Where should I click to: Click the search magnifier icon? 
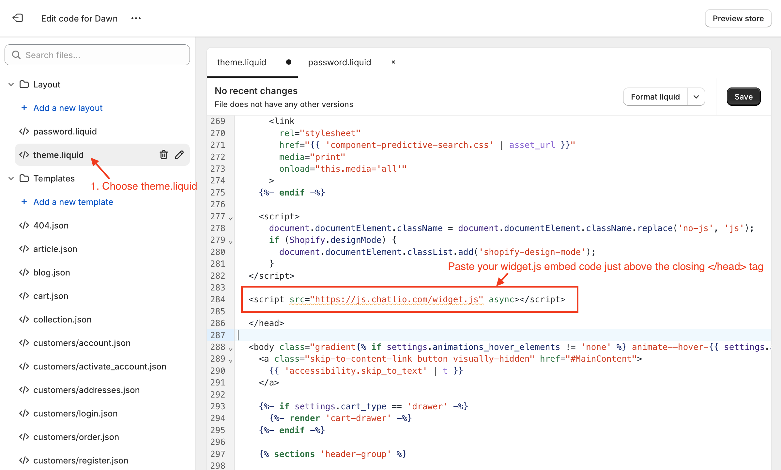click(x=16, y=55)
